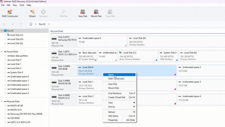Select the Basic data partition FAT32 block
225x127 pixels.
click(87, 56)
